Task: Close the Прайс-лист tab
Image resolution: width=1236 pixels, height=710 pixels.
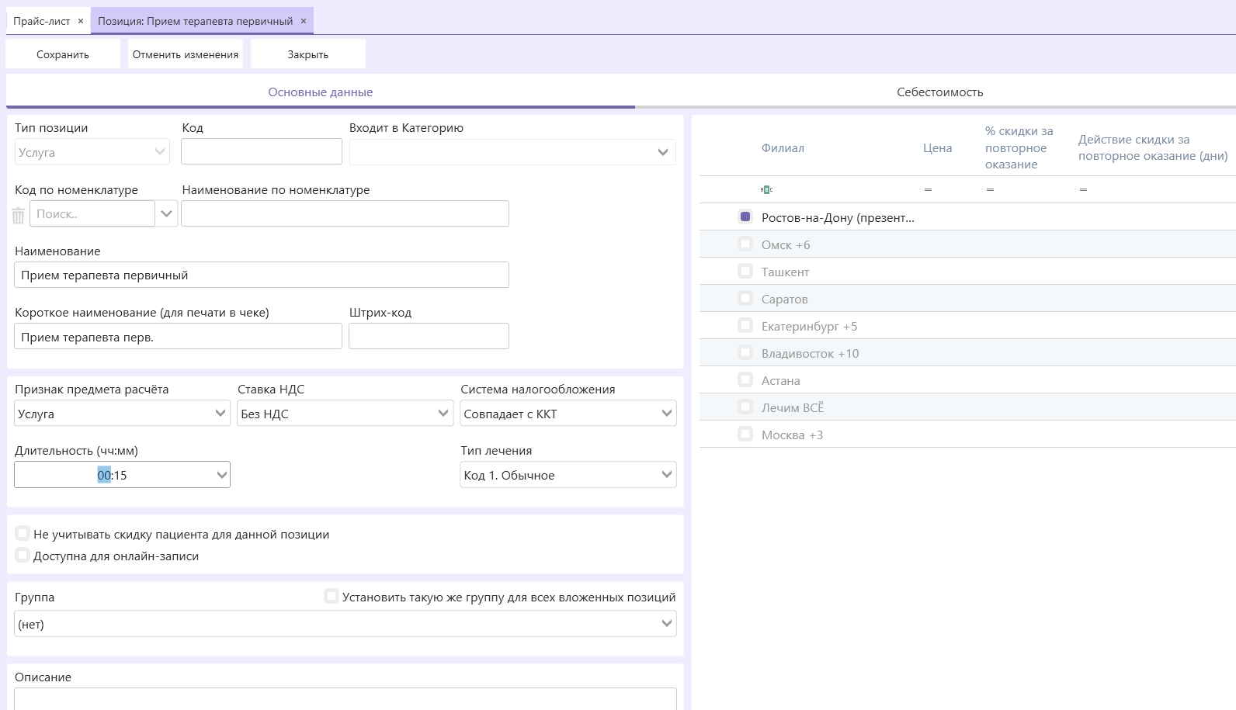Action: (81, 21)
